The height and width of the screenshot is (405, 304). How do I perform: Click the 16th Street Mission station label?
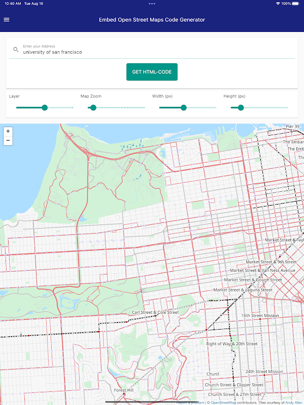(x=260, y=315)
